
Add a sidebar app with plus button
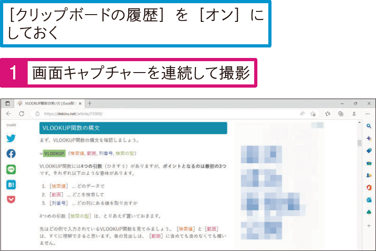(369, 225)
